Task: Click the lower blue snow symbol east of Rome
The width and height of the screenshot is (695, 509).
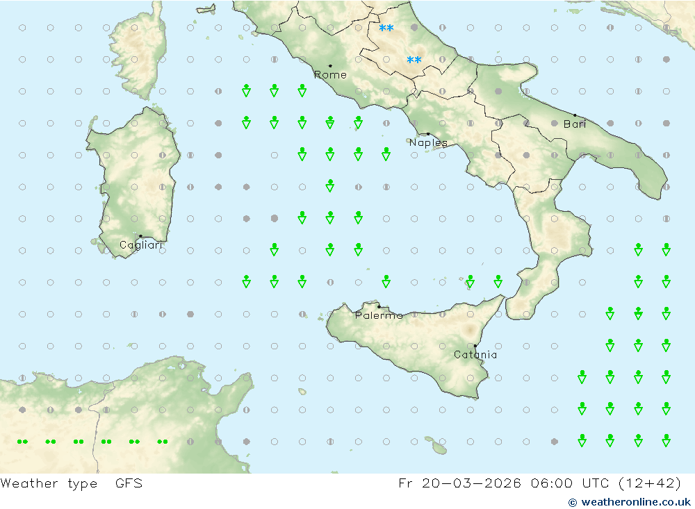Action: 414,60
